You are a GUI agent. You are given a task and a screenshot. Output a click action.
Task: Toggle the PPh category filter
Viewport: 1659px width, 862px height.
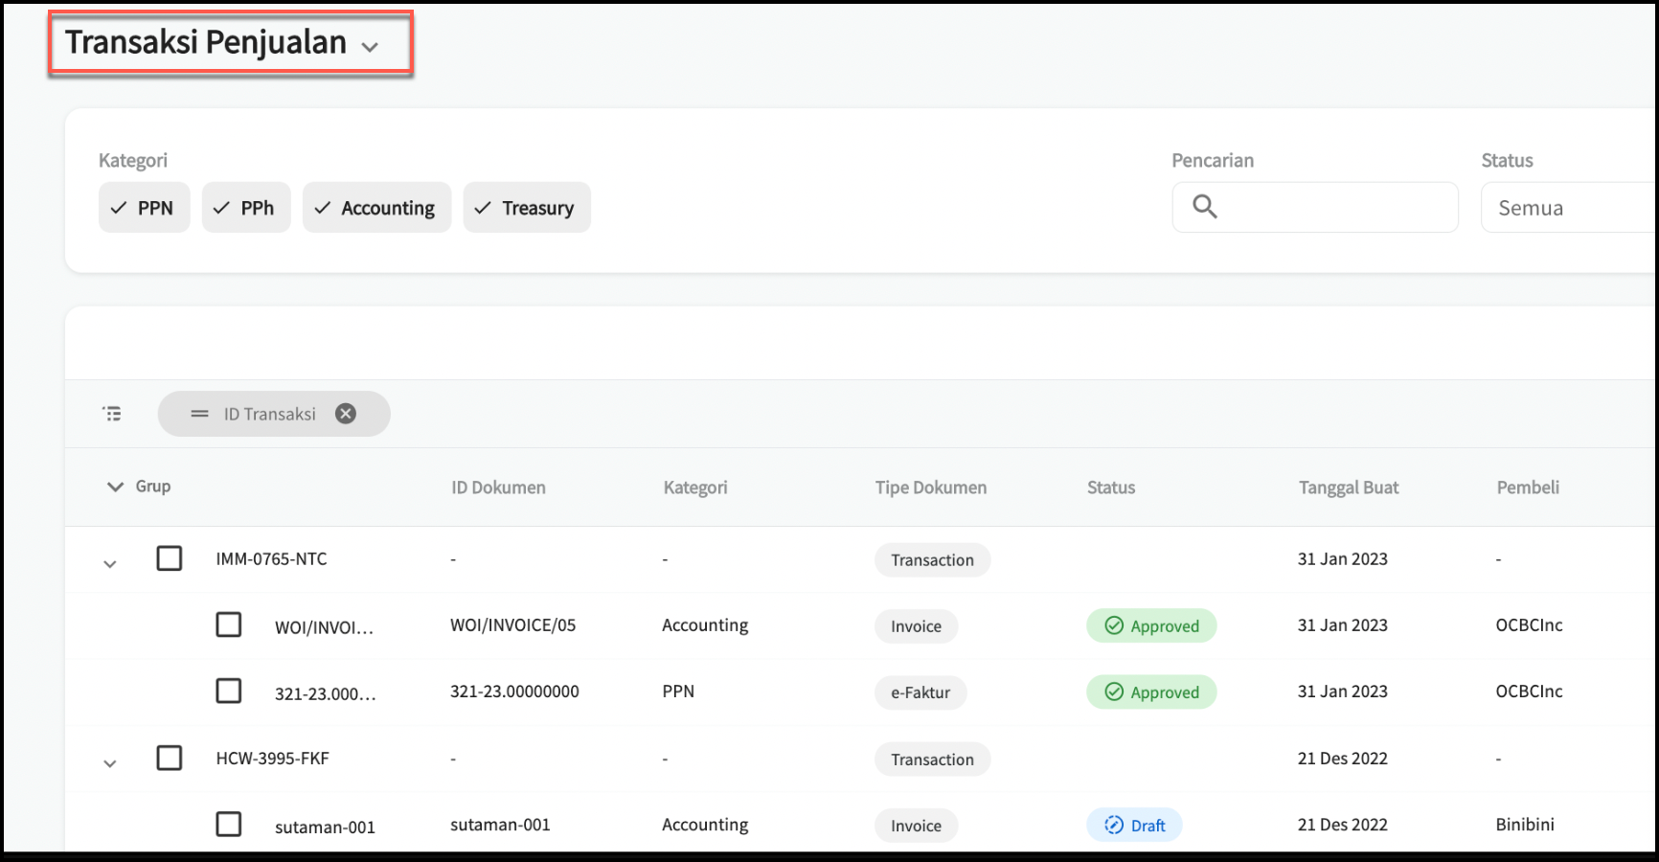[245, 208]
